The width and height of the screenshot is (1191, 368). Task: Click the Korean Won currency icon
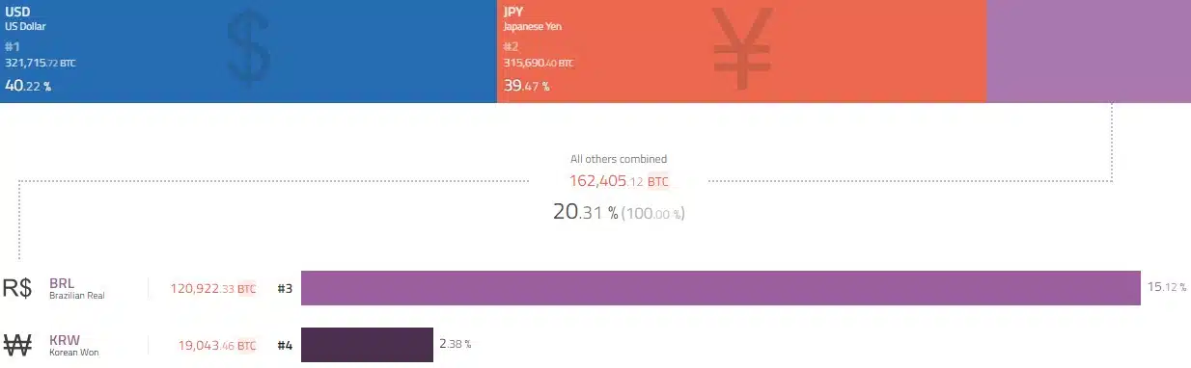(x=18, y=345)
